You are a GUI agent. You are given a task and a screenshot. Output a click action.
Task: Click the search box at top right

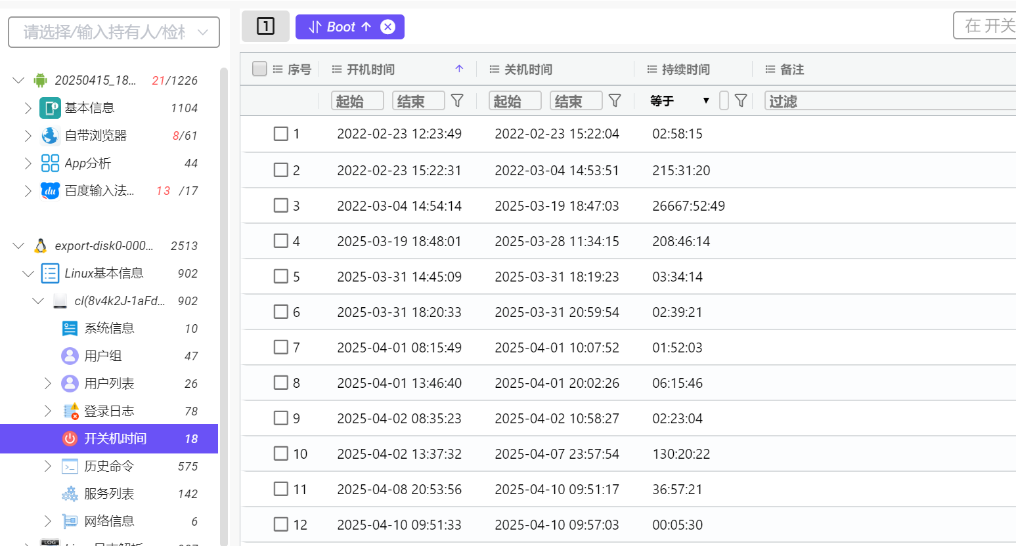point(984,26)
